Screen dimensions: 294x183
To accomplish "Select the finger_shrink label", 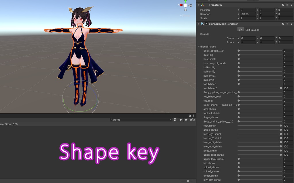I will click(x=211, y=117).
